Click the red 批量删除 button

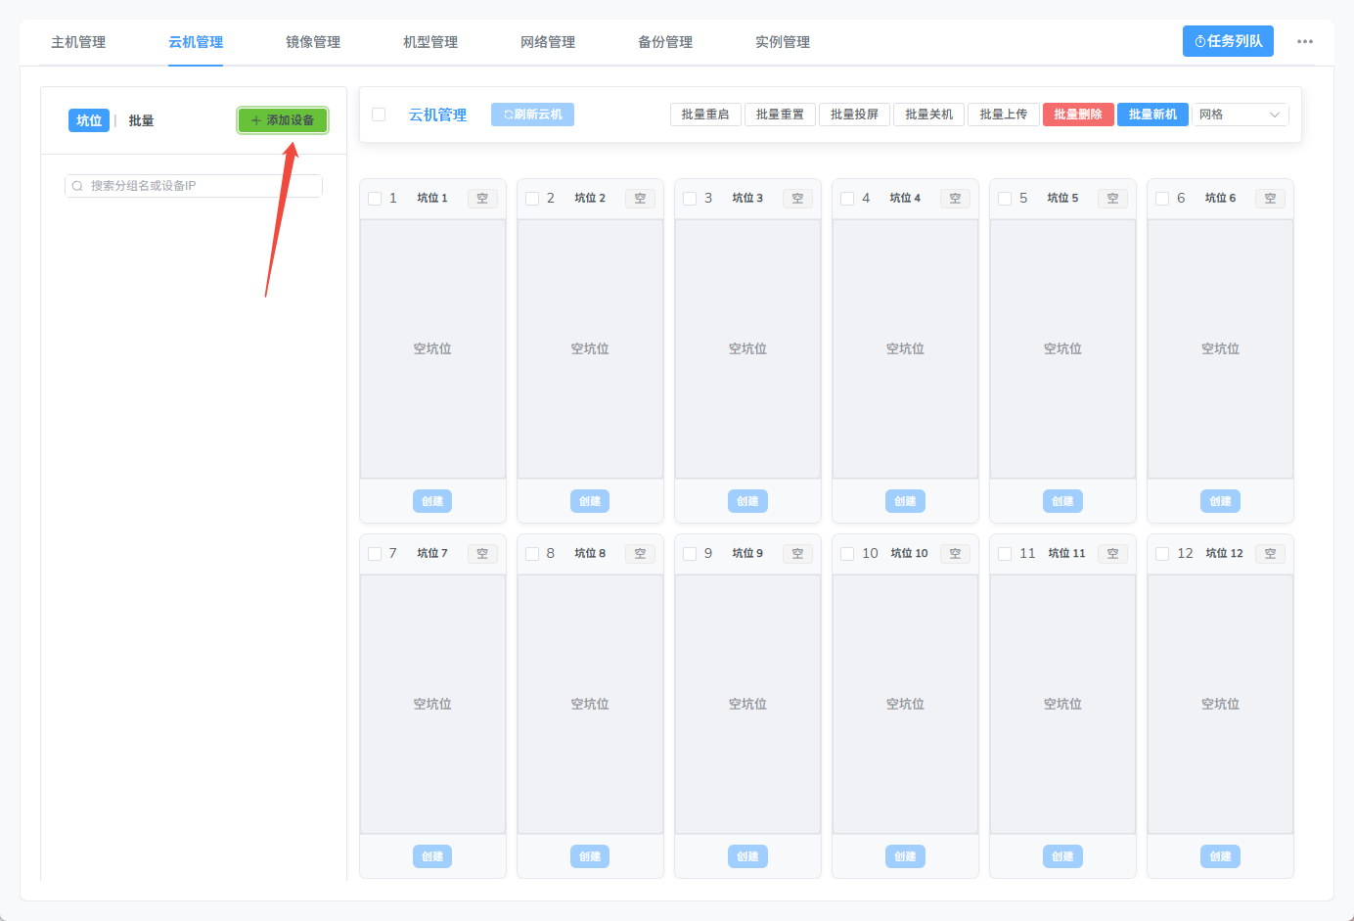[1077, 114]
